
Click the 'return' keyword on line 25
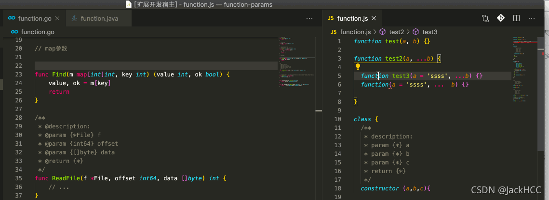click(x=59, y=92)
